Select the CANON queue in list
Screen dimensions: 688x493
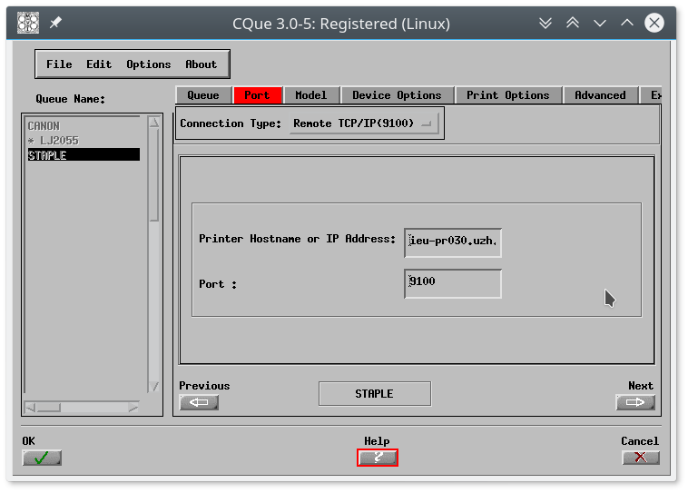pyautogui.click(x=44, y=126)
